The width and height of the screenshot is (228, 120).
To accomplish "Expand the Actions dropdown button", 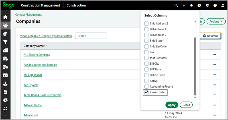I will click(x=216, y=21).
